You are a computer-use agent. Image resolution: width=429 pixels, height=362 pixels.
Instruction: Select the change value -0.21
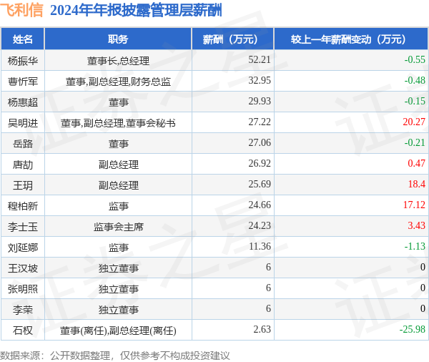(415, 142)
